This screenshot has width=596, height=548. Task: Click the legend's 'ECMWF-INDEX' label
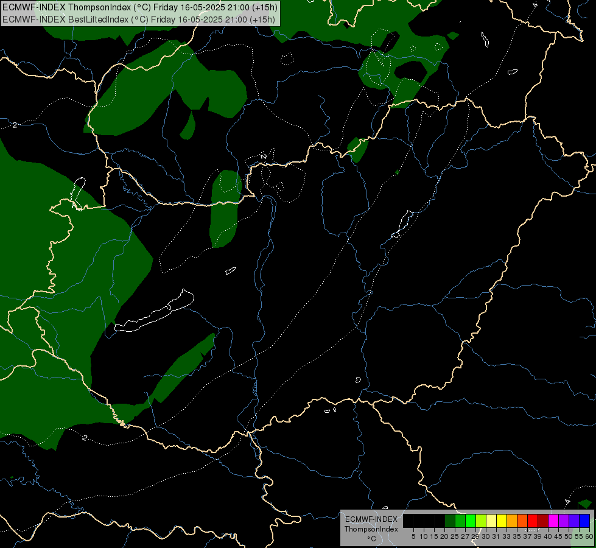pyautogui.click(x=371, y=519)
